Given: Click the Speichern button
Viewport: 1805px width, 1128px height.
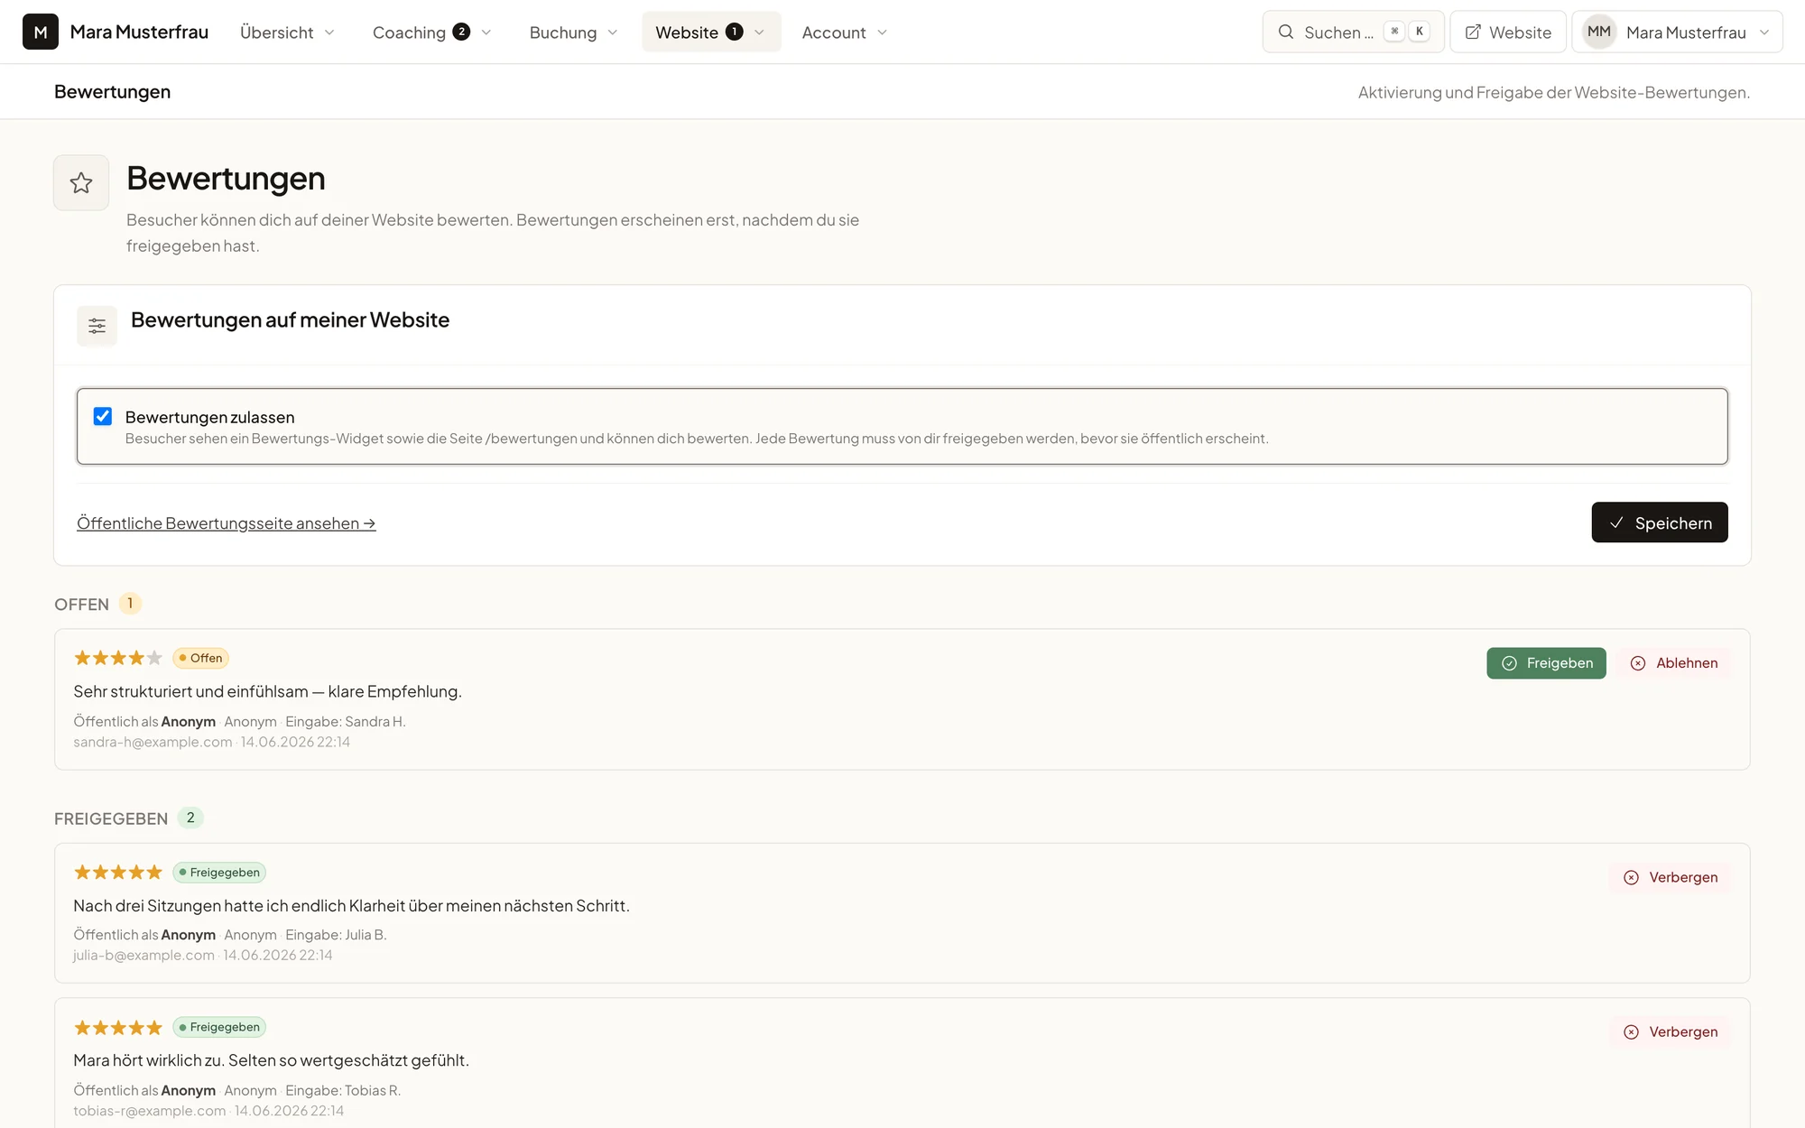Looking at the screenshot, I should coord(1659,522).
